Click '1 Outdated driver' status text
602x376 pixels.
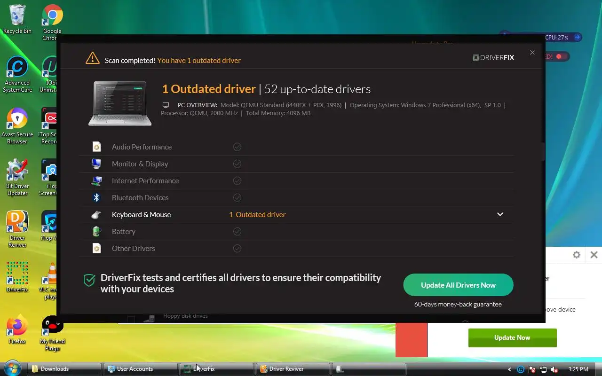tap(257, 214)
